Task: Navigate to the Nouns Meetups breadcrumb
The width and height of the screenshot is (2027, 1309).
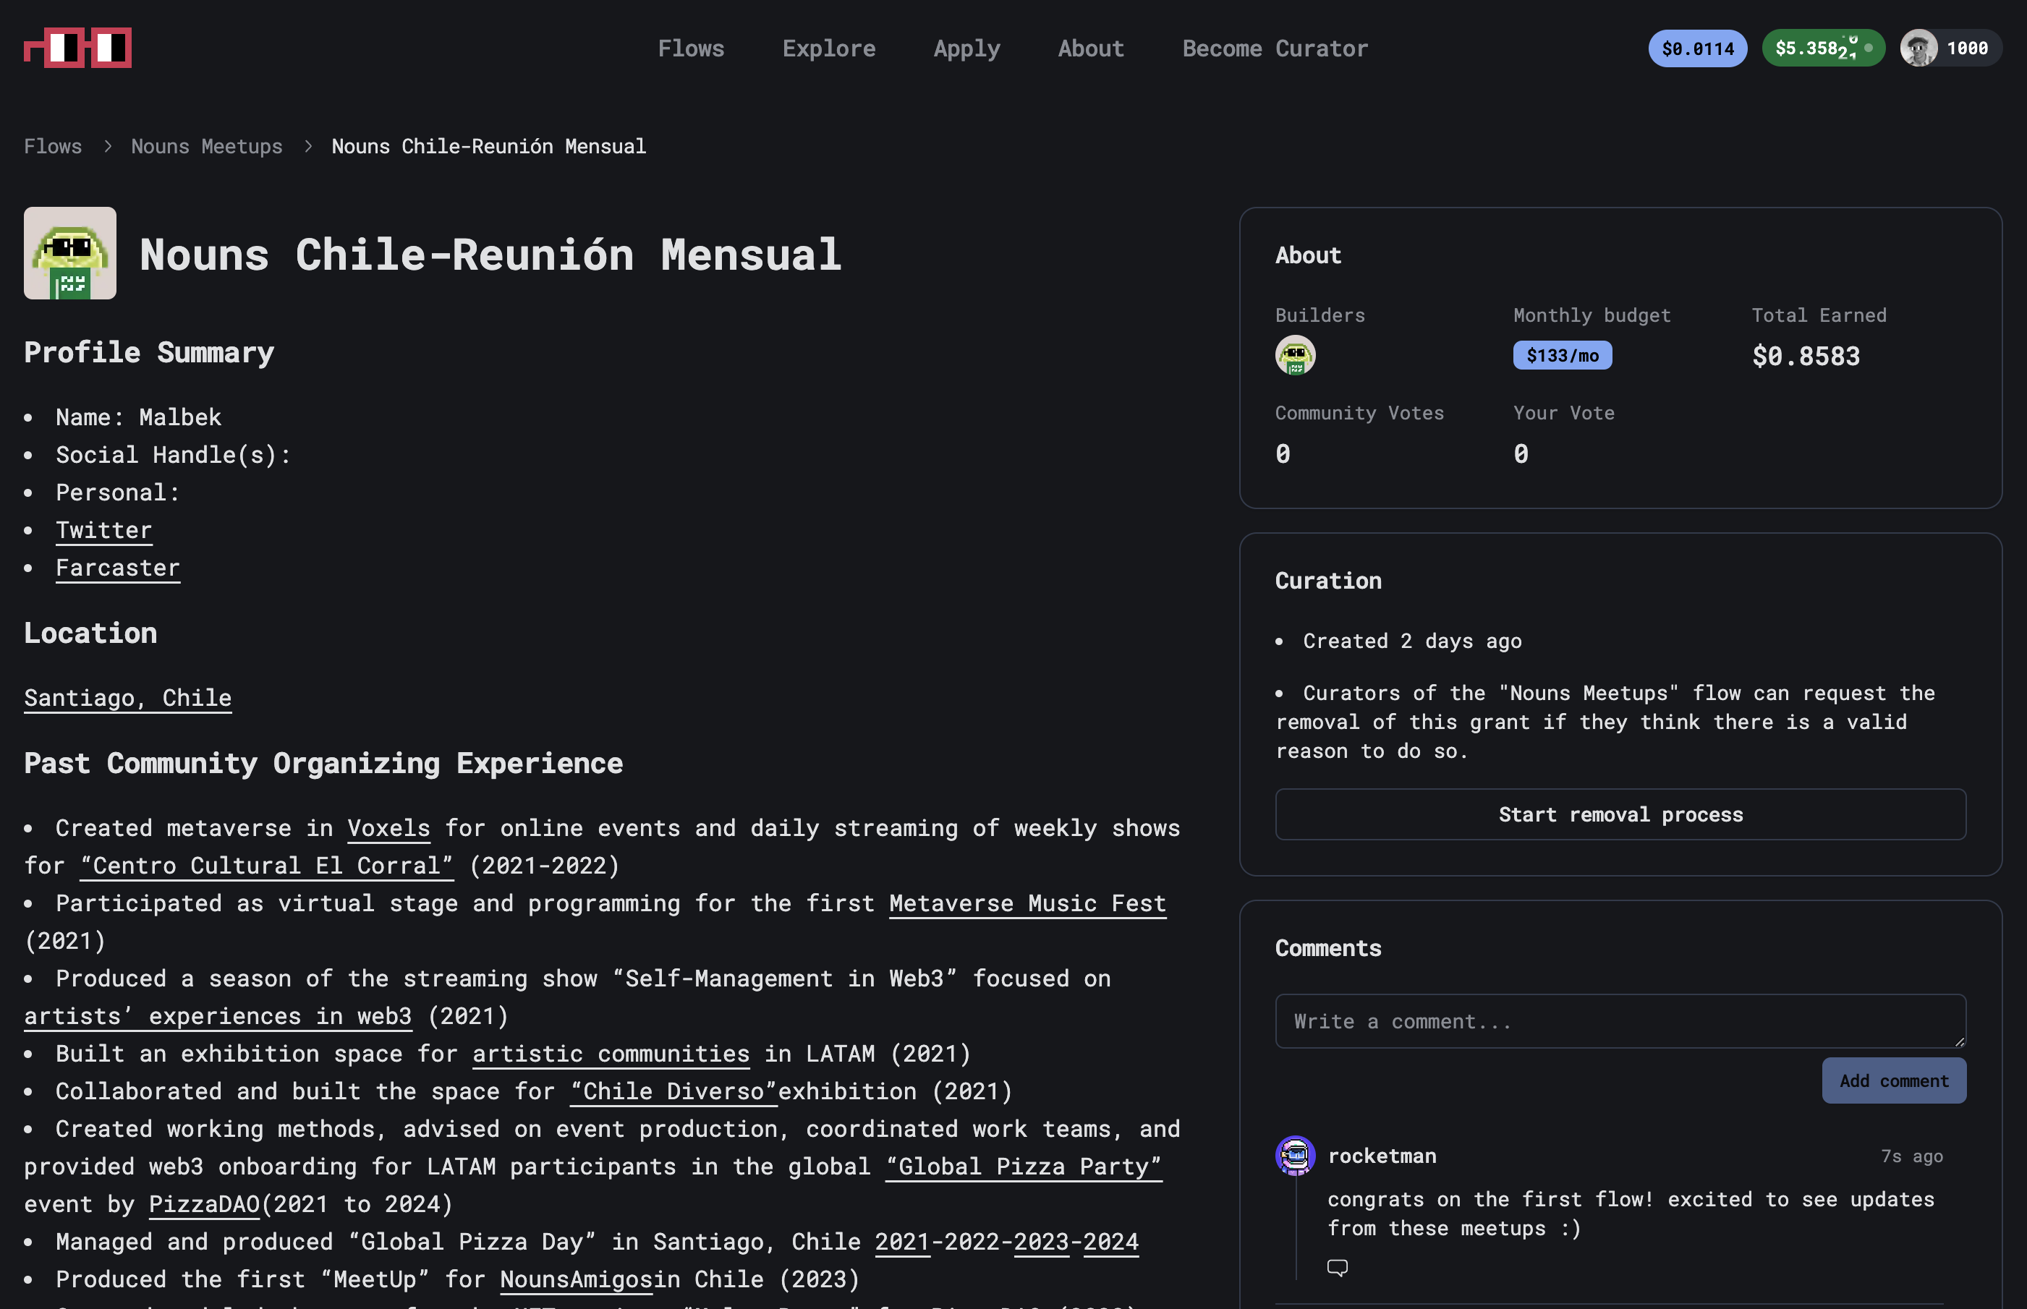Action: pyautogui.click(x=207, y=146)
